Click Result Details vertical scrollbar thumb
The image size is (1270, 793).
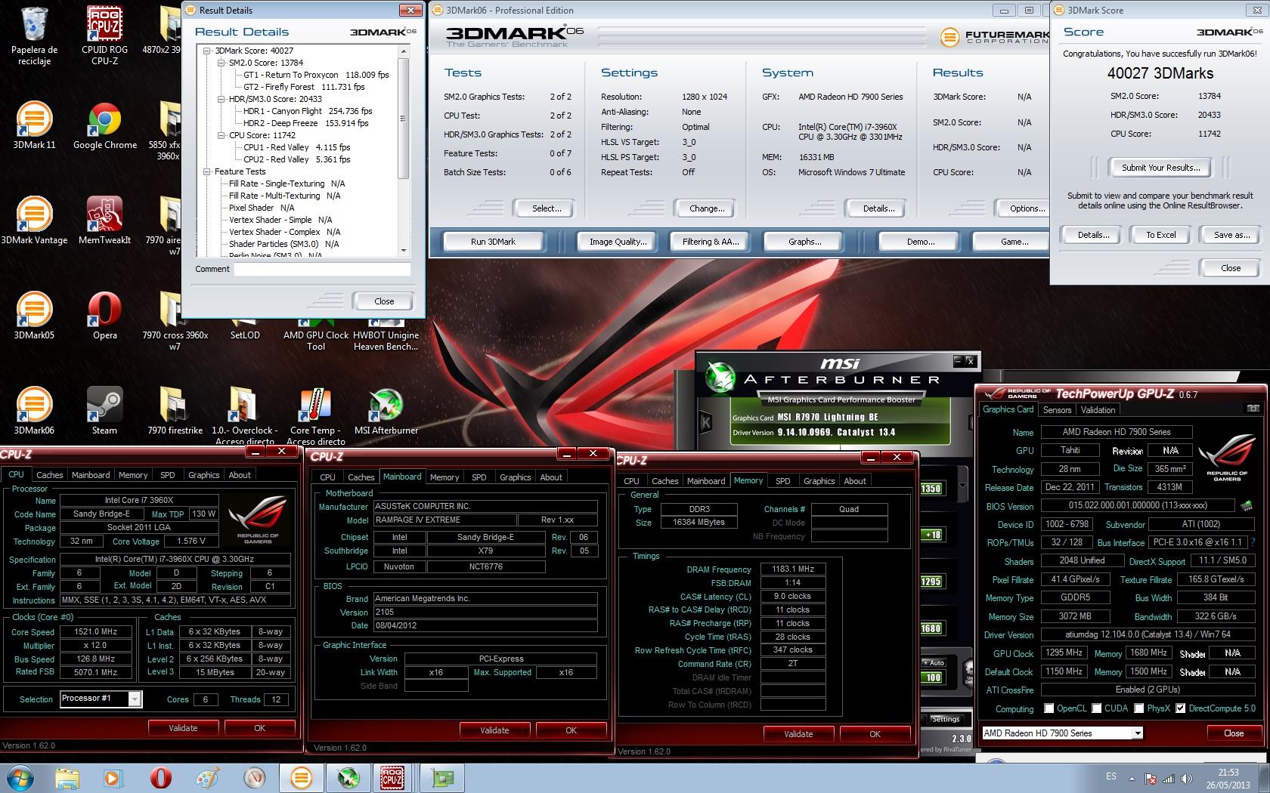click(x=403, y=118)
